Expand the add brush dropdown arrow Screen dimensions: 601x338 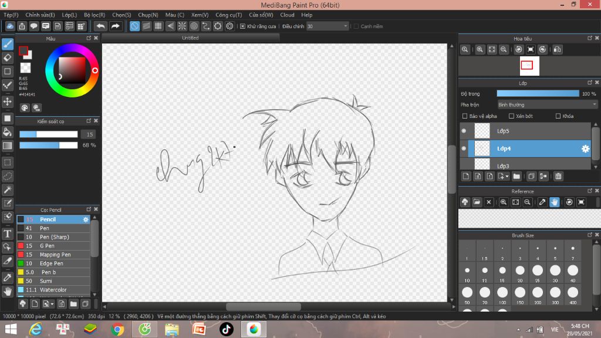coord(52,305)
